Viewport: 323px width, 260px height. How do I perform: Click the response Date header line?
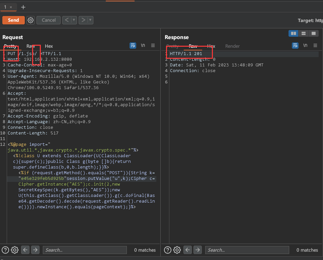click(x=217, y=65)
